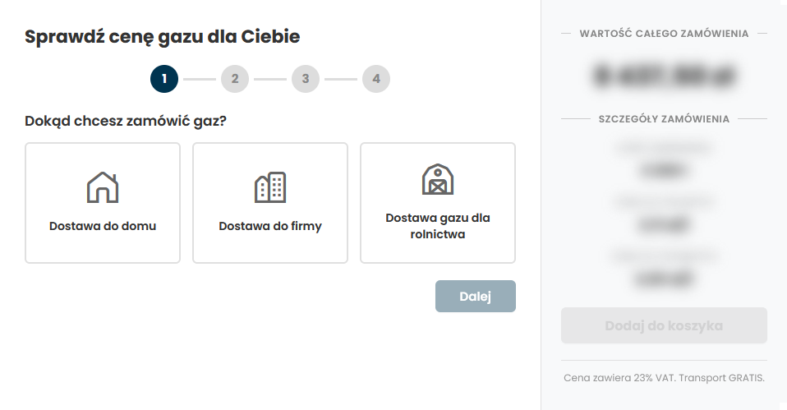The image size is (787, 410).
Task: Select the office building icon for company delivery
Action: (x=270, y=187)
